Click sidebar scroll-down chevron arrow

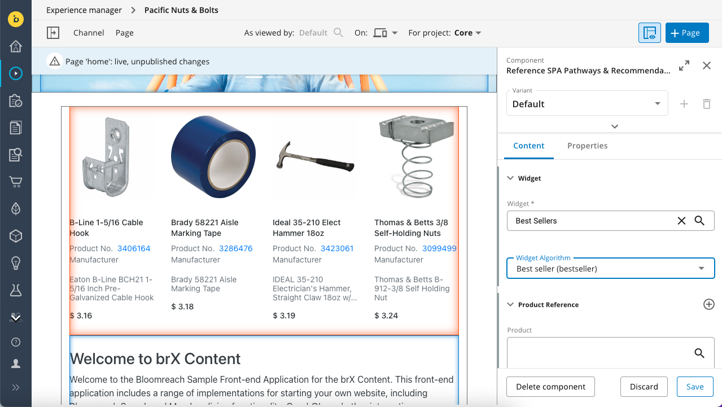point(16,318)
